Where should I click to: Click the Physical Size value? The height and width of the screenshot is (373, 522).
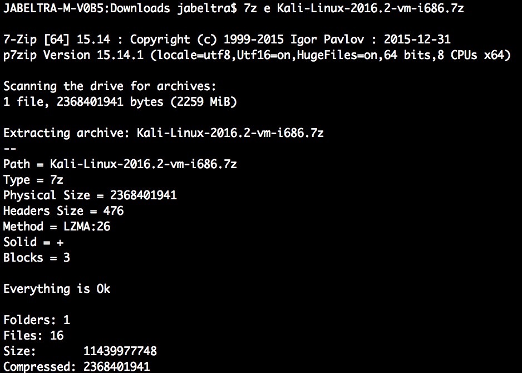click(x=144, y=195)
